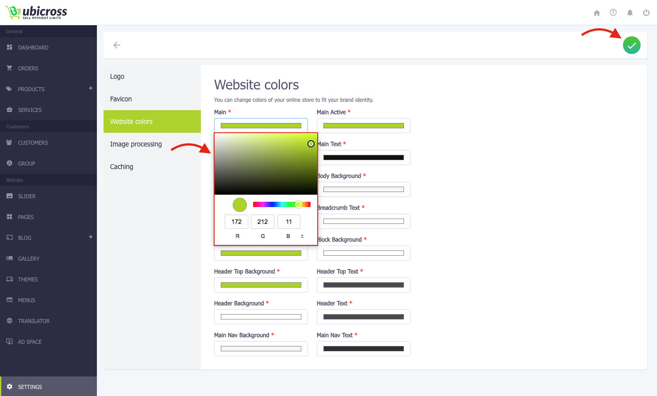Screen dimensions: 657x396
Task: Go to home via house icon
Action: tap(597, 13)
